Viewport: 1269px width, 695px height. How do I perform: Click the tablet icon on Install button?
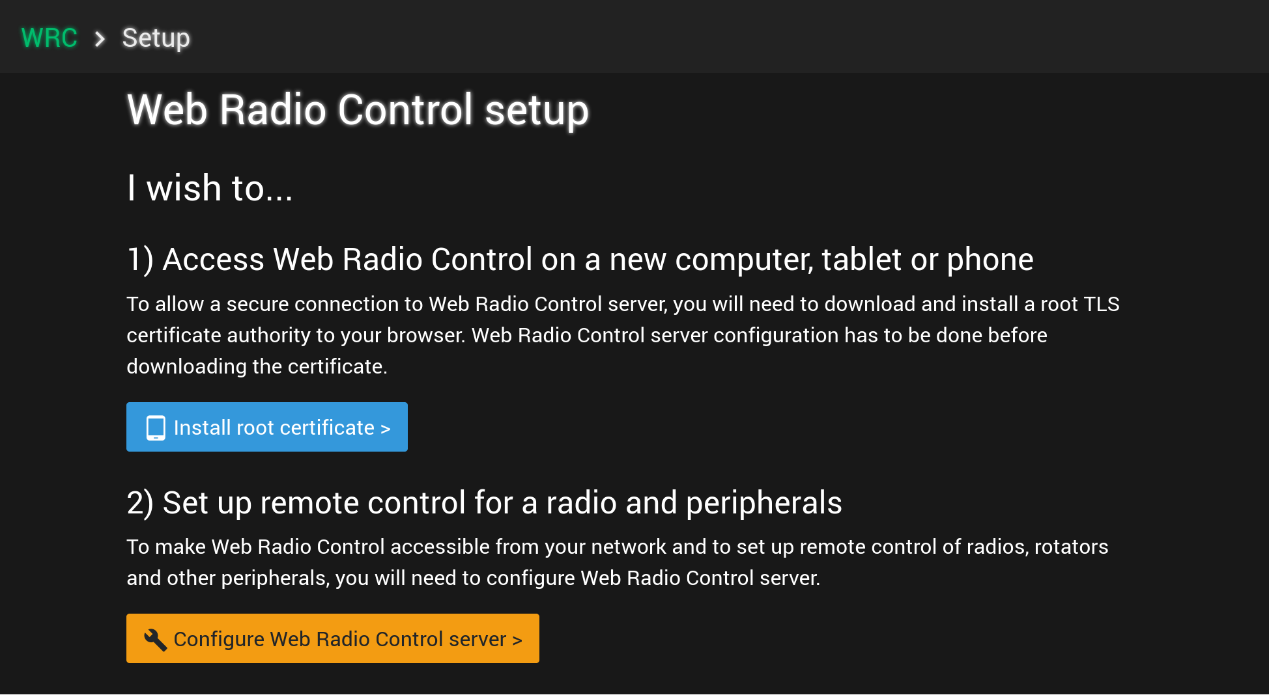[156, 428]
